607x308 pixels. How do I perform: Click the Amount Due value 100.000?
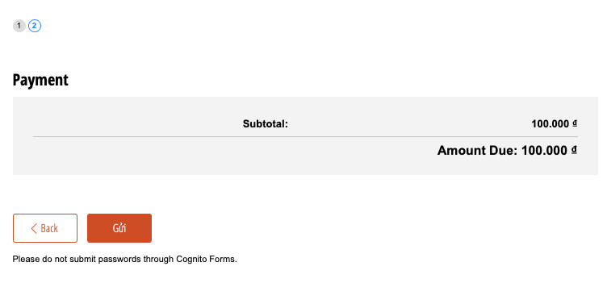[544, 150]
